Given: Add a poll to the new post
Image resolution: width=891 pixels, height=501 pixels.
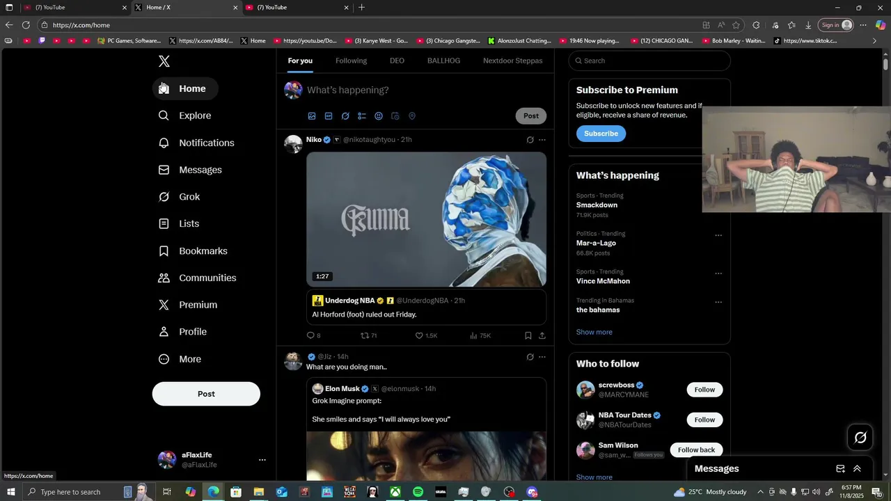Looking at the screenshot, I should 362,116.
